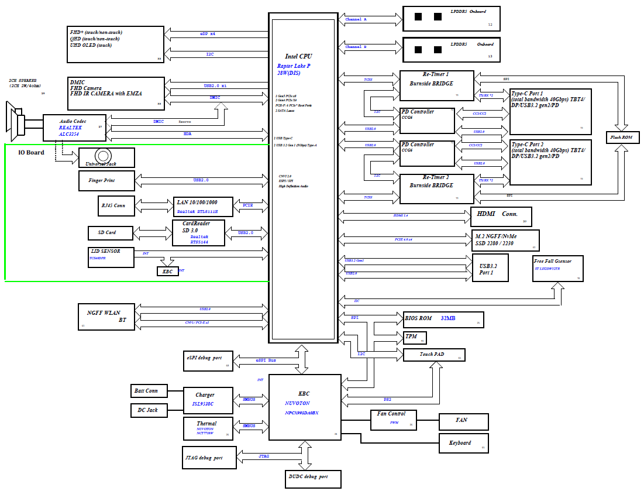644x491 pixels.
Task: Click the NGFF WLAN BT block
Action: (107, 317)
